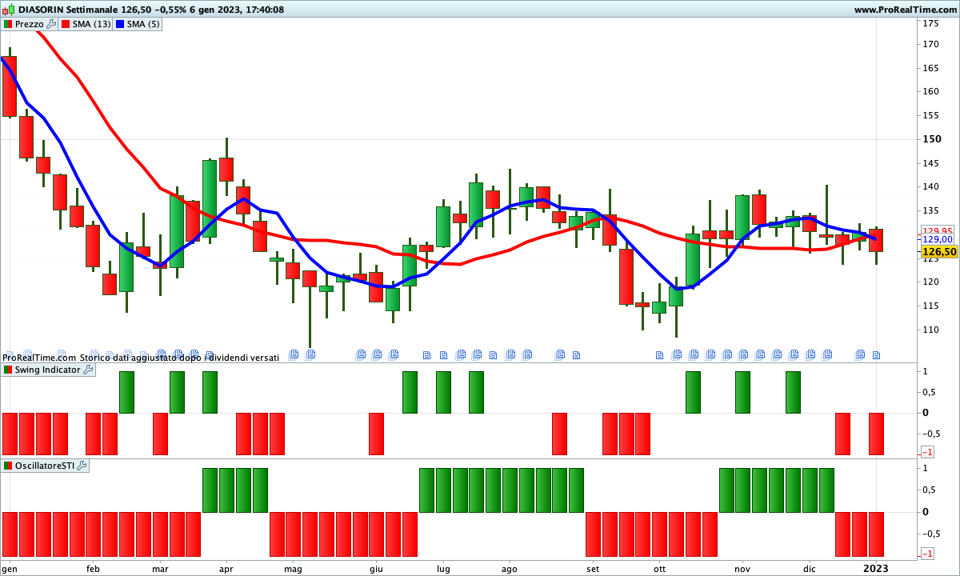This screenshot has height=576, width=960.
Task: Click the candlestick chart icon beside DIASORIN
Action: [9, 10]
